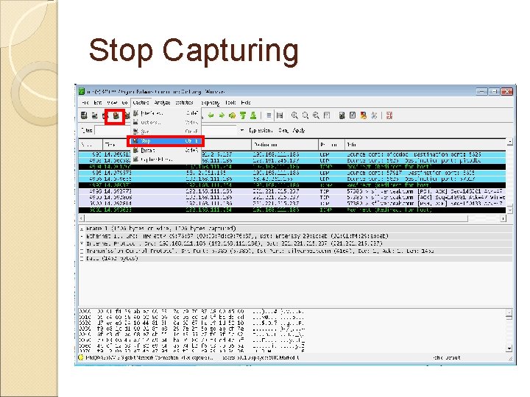Viewport: 530px width, 397px height.
Task: Choose Stop in the Capture menu
Action: tap(166, 140)
